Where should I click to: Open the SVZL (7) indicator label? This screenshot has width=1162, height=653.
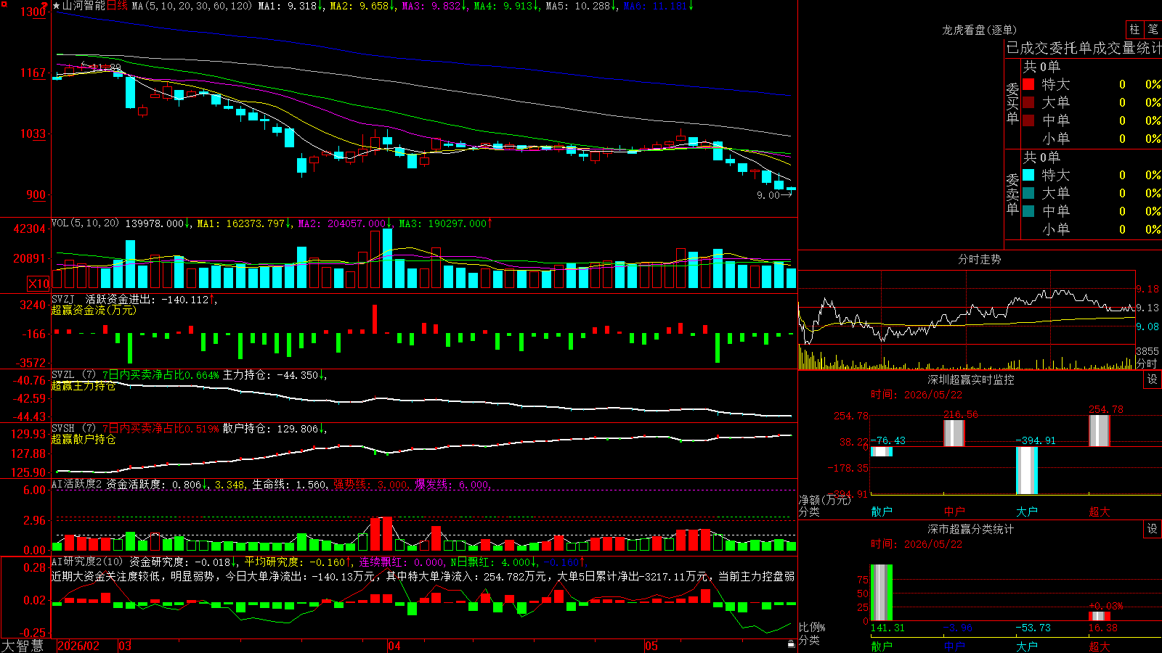(73, 375)
